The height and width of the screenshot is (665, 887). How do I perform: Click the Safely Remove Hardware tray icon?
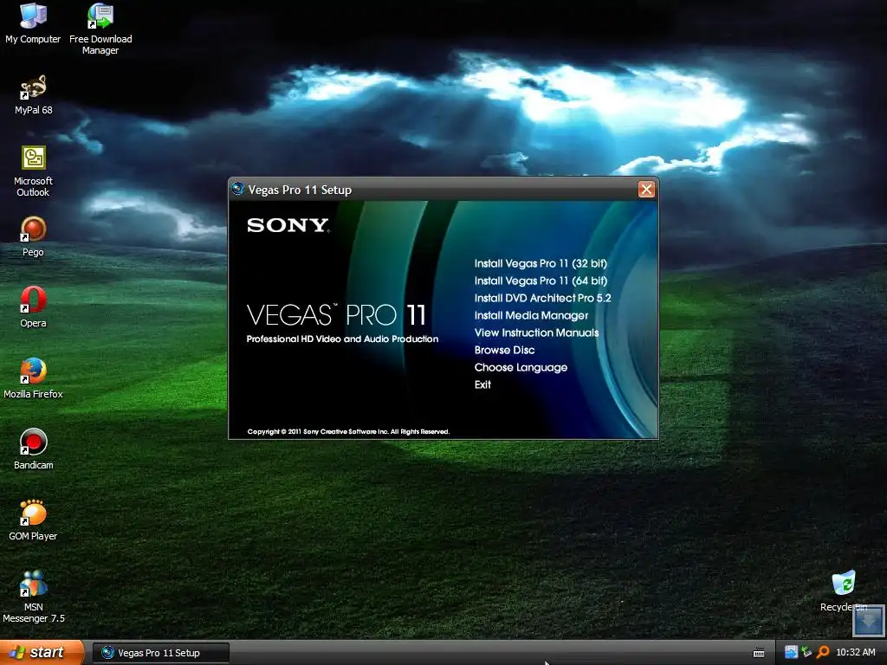point(806,652)
